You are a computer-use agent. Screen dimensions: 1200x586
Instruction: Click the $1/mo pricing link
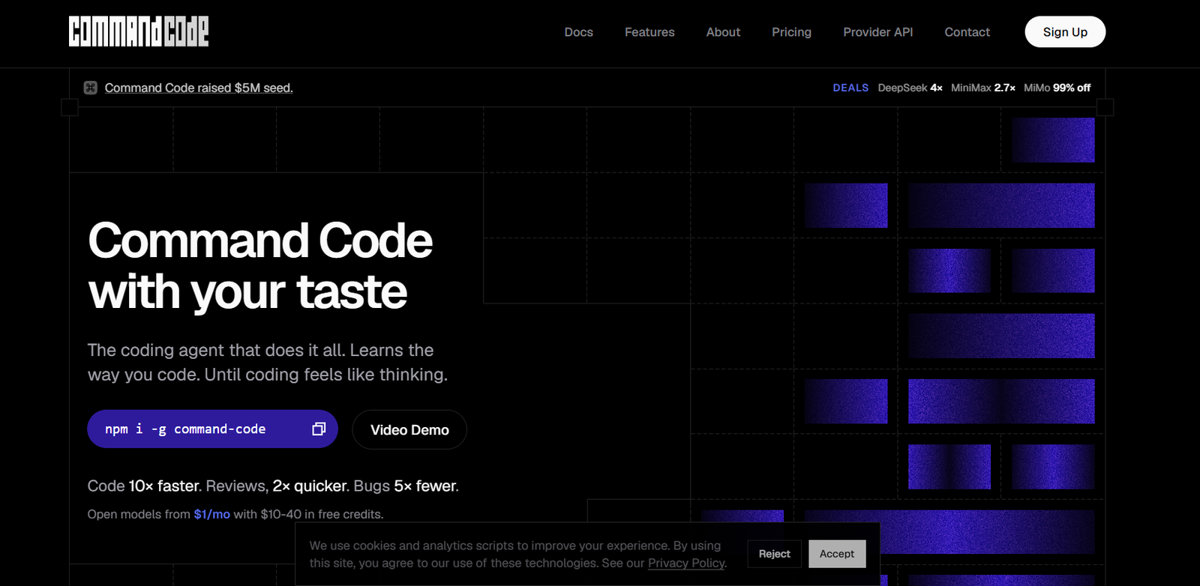(211, 514)
